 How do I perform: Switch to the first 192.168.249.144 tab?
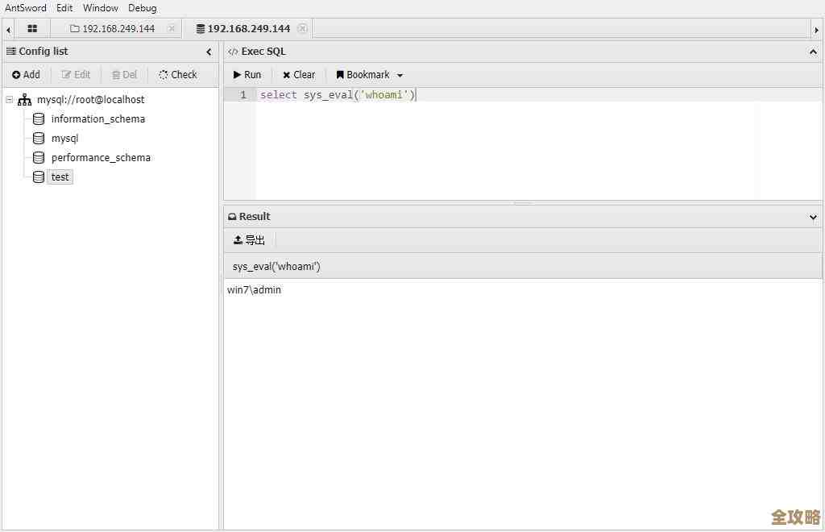tap(118, 28)
